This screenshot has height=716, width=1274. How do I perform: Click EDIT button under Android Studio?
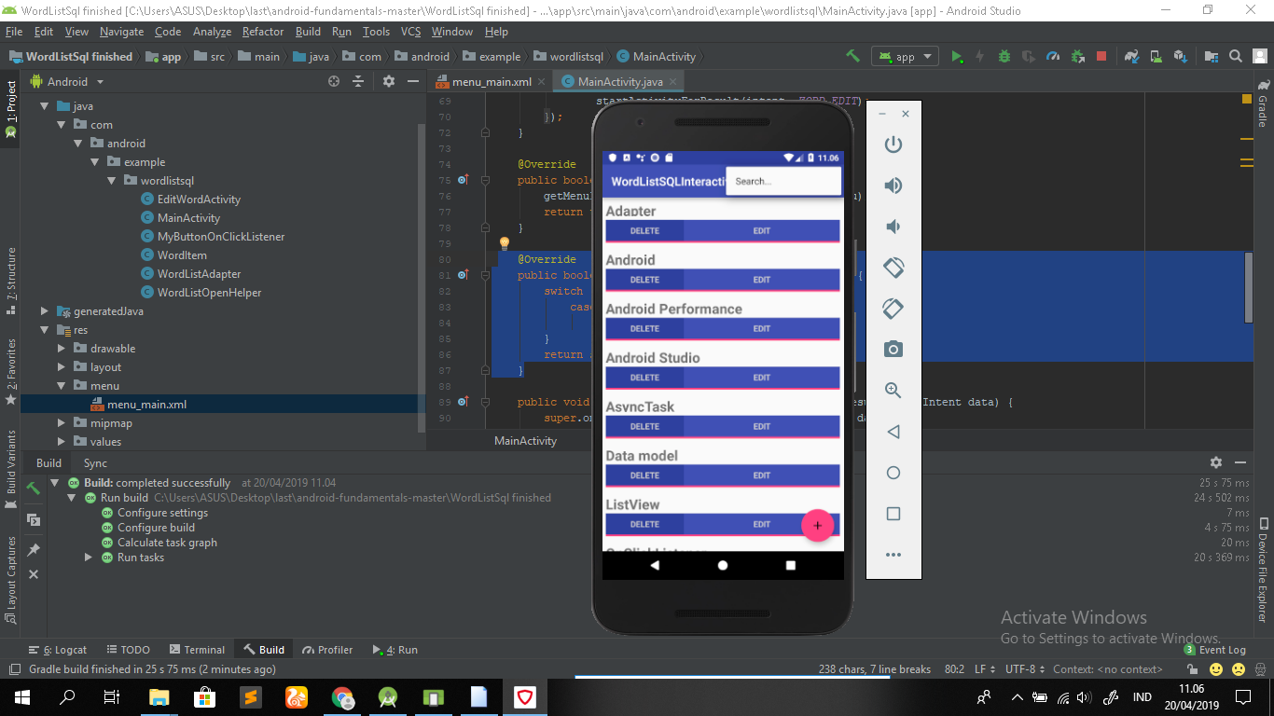click(762, 378)
